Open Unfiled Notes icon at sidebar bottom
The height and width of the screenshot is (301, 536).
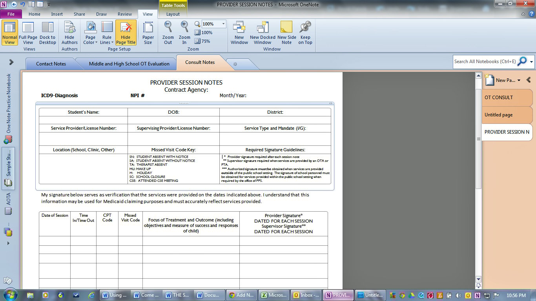8,281
